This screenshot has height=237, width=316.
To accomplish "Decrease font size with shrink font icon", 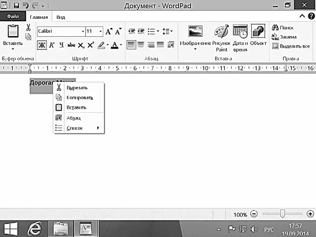I will pos(118,32).
